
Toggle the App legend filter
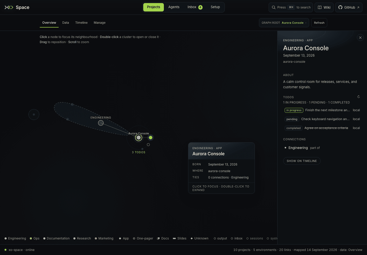tap(124, 238)
